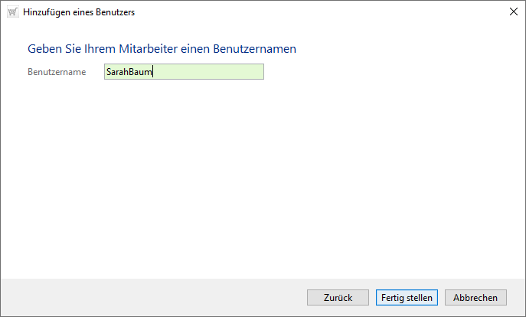Click the gray footer bar left of Zurück

pos(153,298)
